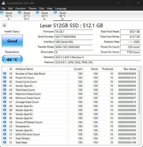Select the K: disk tab

point(62,16)
